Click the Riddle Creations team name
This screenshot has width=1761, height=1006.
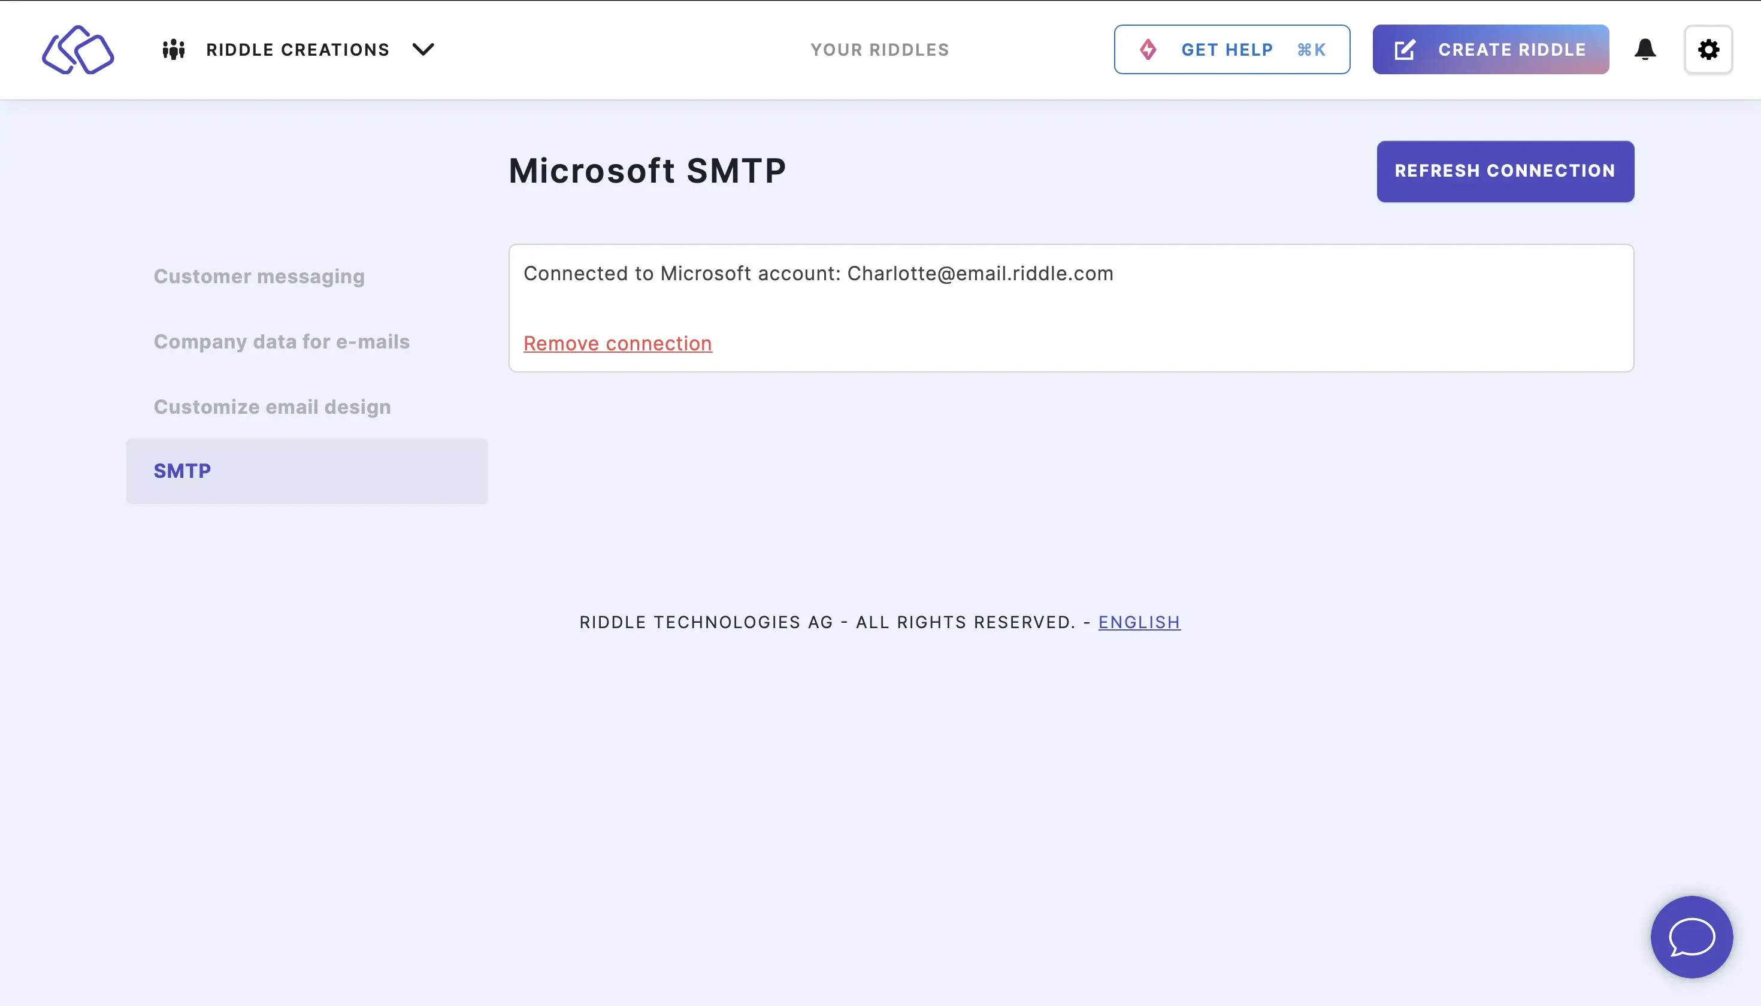point(298,50)
